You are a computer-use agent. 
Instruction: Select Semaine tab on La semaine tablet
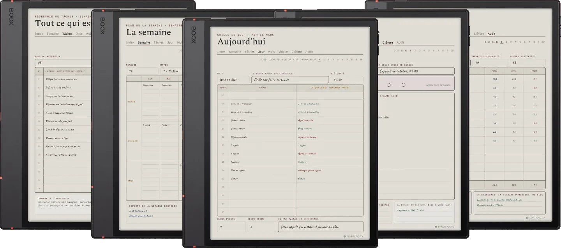click(144, 42)
